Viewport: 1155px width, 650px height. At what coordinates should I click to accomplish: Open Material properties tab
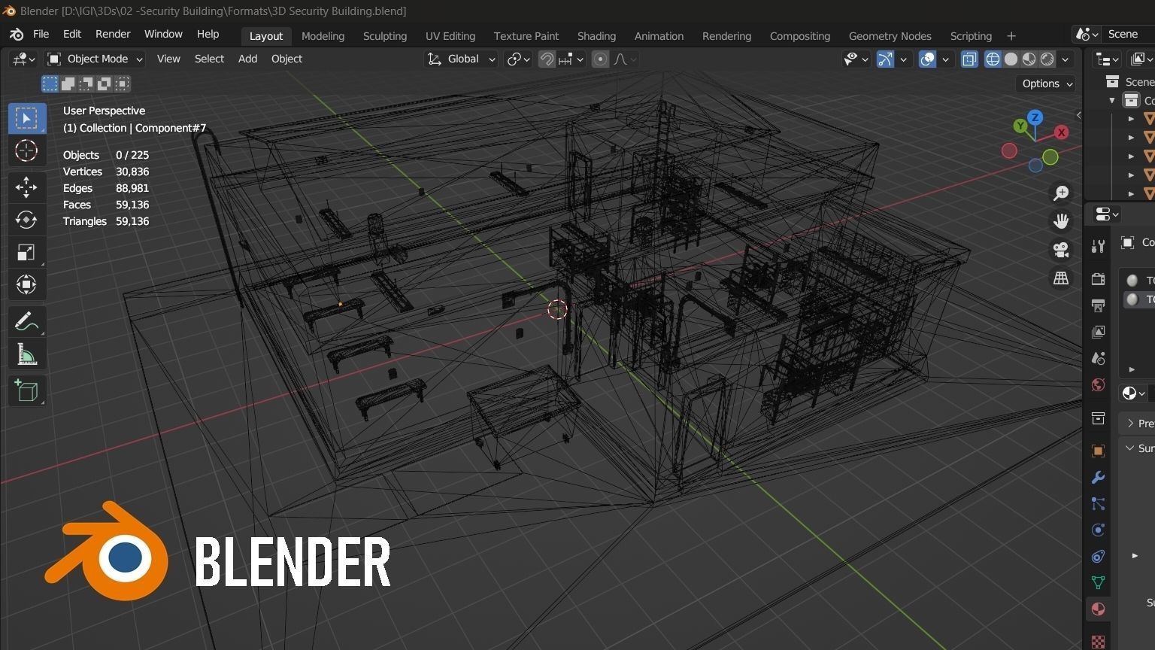(x=1098, y=609)
